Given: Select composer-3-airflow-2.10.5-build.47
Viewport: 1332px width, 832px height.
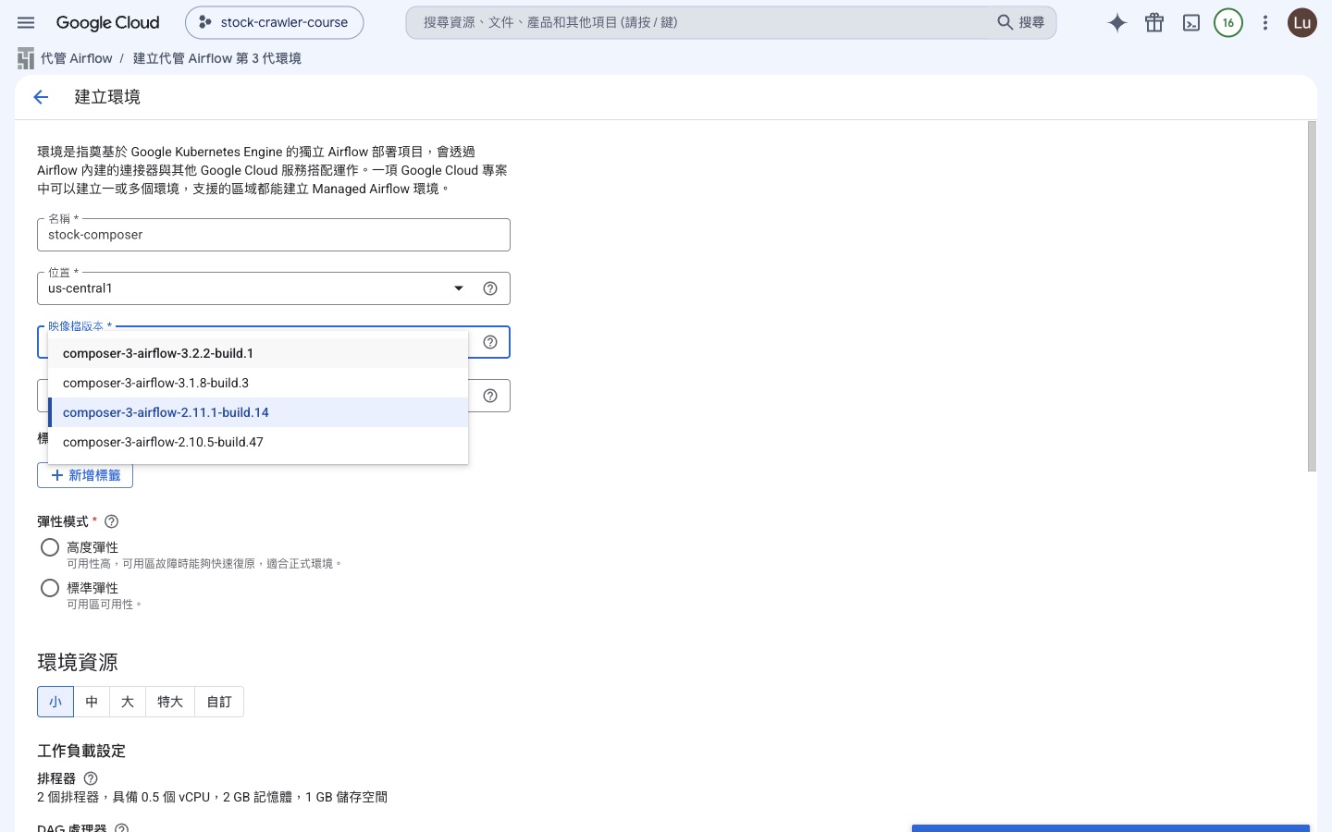Looking at the screenshot, I should tap(258, 442).
